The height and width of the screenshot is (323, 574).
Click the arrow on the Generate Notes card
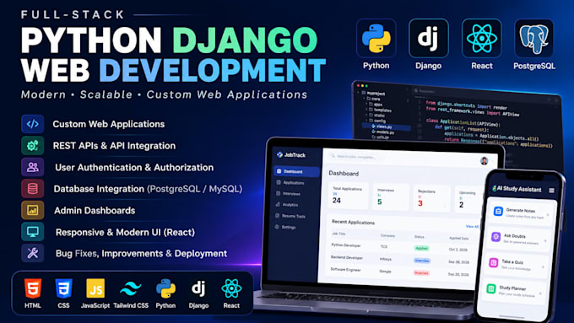tap(548, 215)
